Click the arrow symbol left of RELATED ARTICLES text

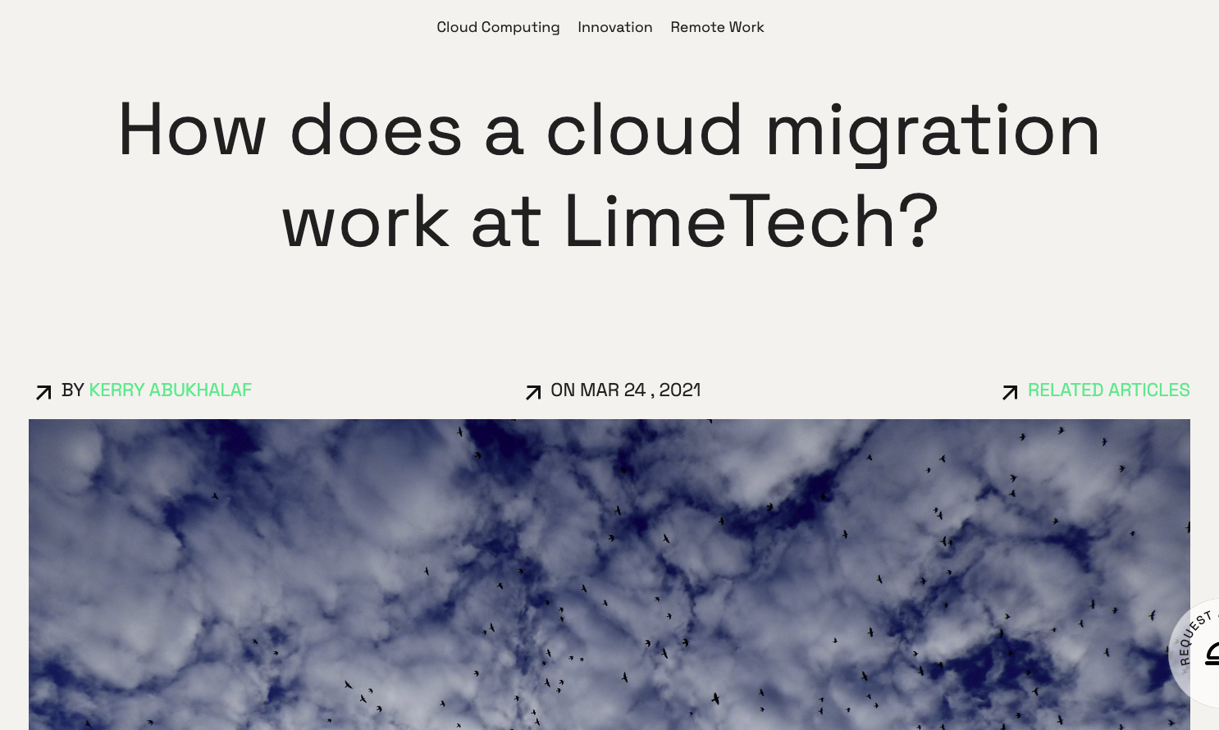(1011, 392)
